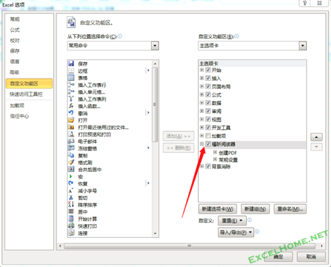The image size is (331, 267).
Task: Open the 主选项卡 ribbon dropdown
Action: tap(303, 45)
